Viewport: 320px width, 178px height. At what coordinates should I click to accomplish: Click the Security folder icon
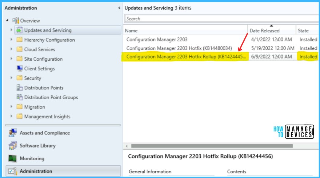19,78
